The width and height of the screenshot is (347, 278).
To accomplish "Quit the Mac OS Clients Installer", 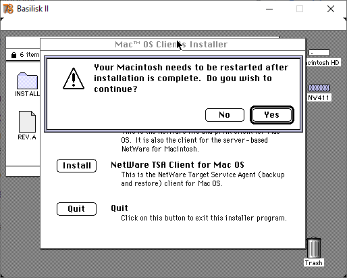I will point(76,209).
